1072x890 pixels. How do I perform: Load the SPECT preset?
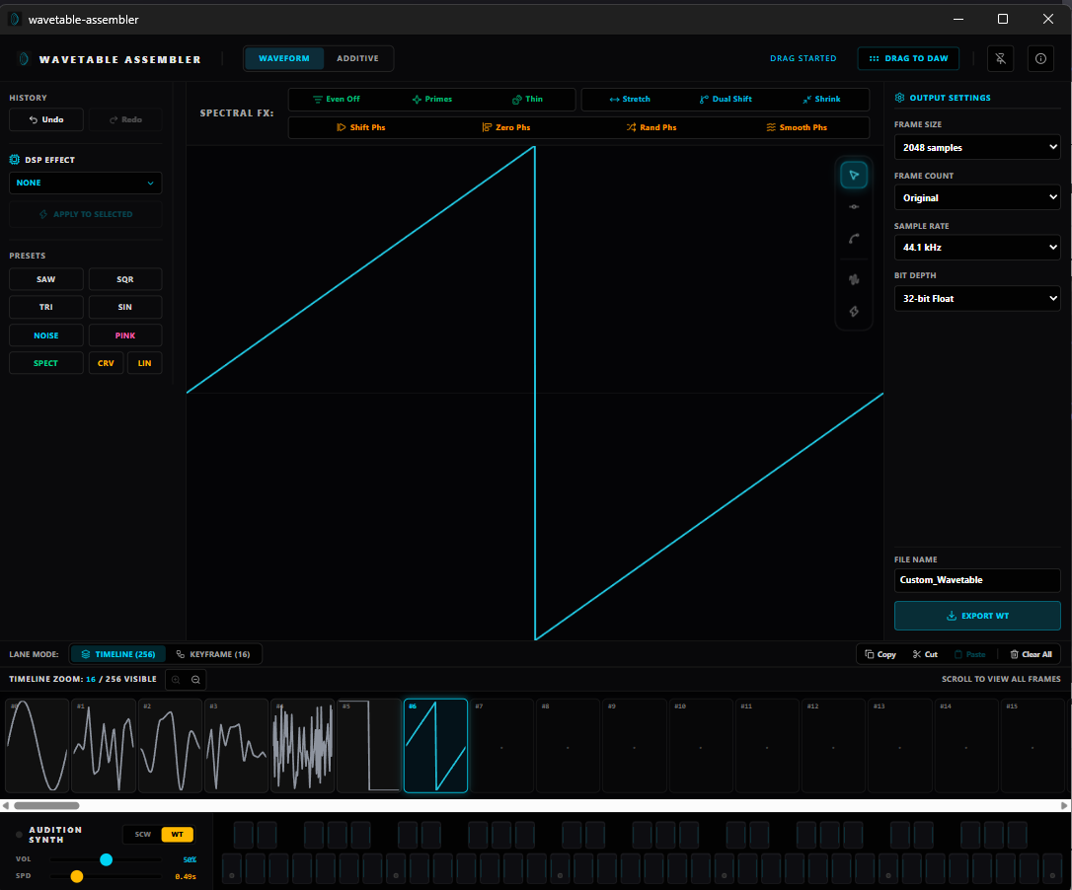coord(45,364)
